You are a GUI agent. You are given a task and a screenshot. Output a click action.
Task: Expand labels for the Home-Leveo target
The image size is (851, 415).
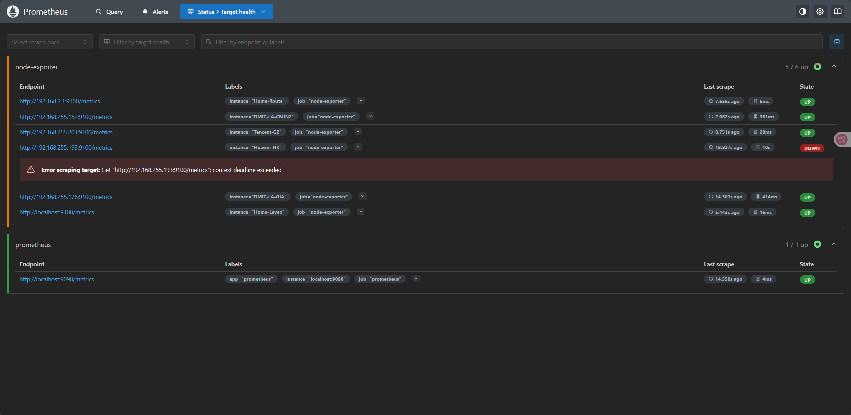360,211
